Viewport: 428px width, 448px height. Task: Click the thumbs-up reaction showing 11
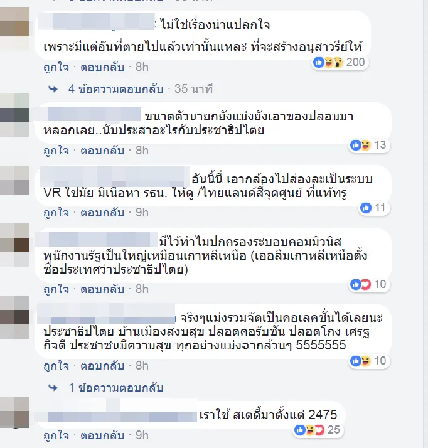coord(373,208)
